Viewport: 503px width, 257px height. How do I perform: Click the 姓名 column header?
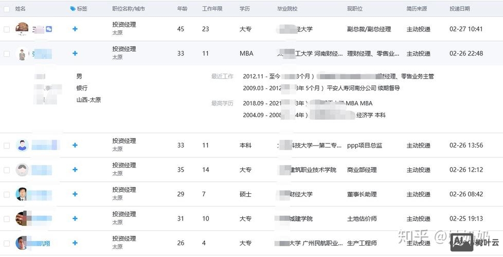20,9
